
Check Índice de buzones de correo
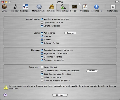42,81
